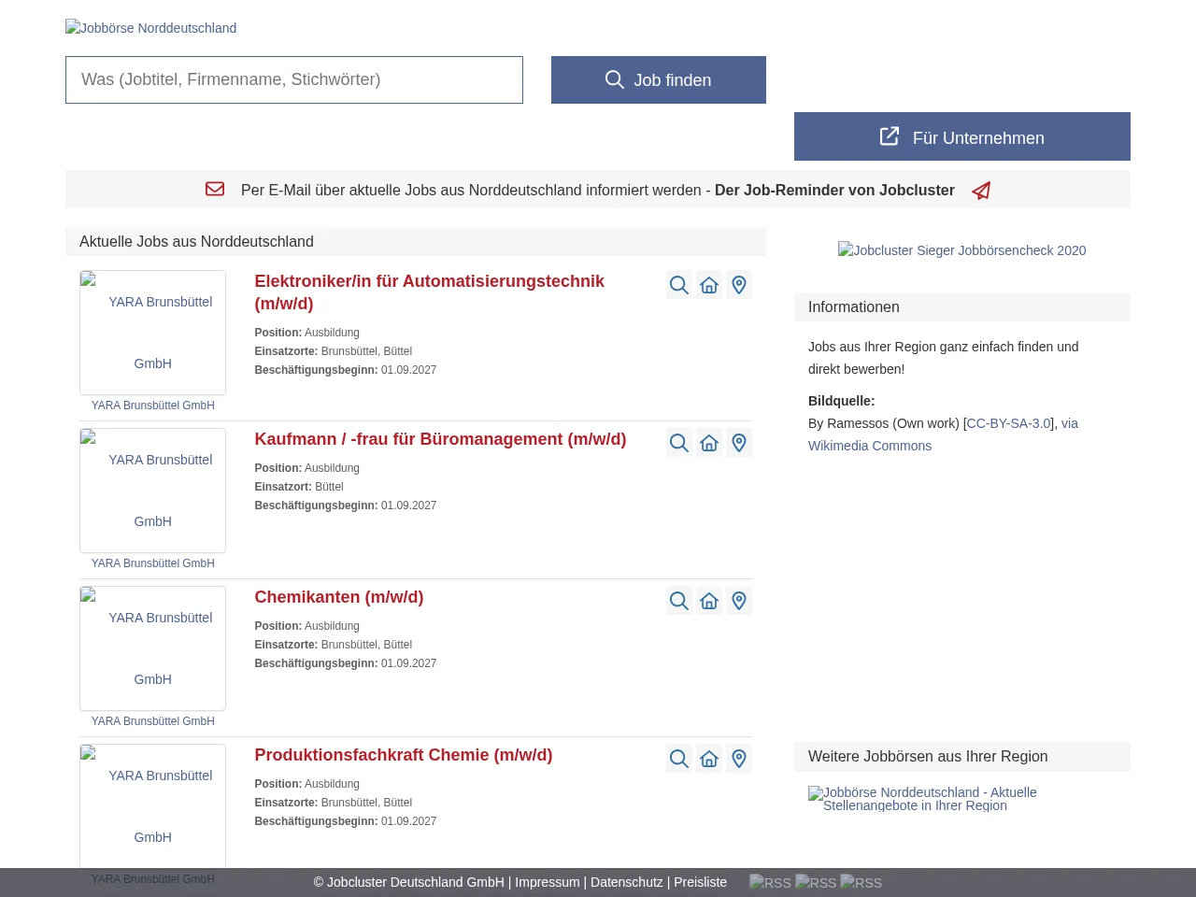Click the Jobbörse Norddeutschland logo
Screen dimensions: 1196x897
click(150, 28)
